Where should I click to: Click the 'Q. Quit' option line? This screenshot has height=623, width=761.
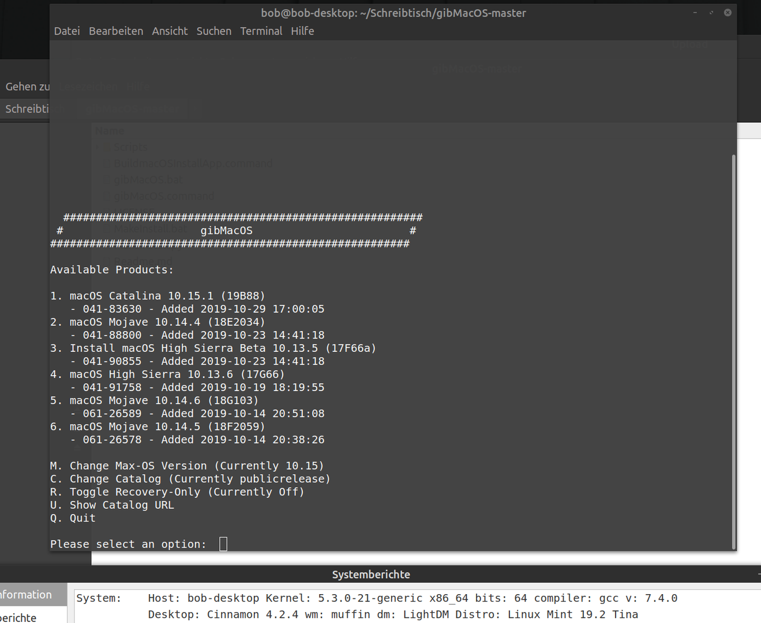pyautogui.click(x=73, y=518)
